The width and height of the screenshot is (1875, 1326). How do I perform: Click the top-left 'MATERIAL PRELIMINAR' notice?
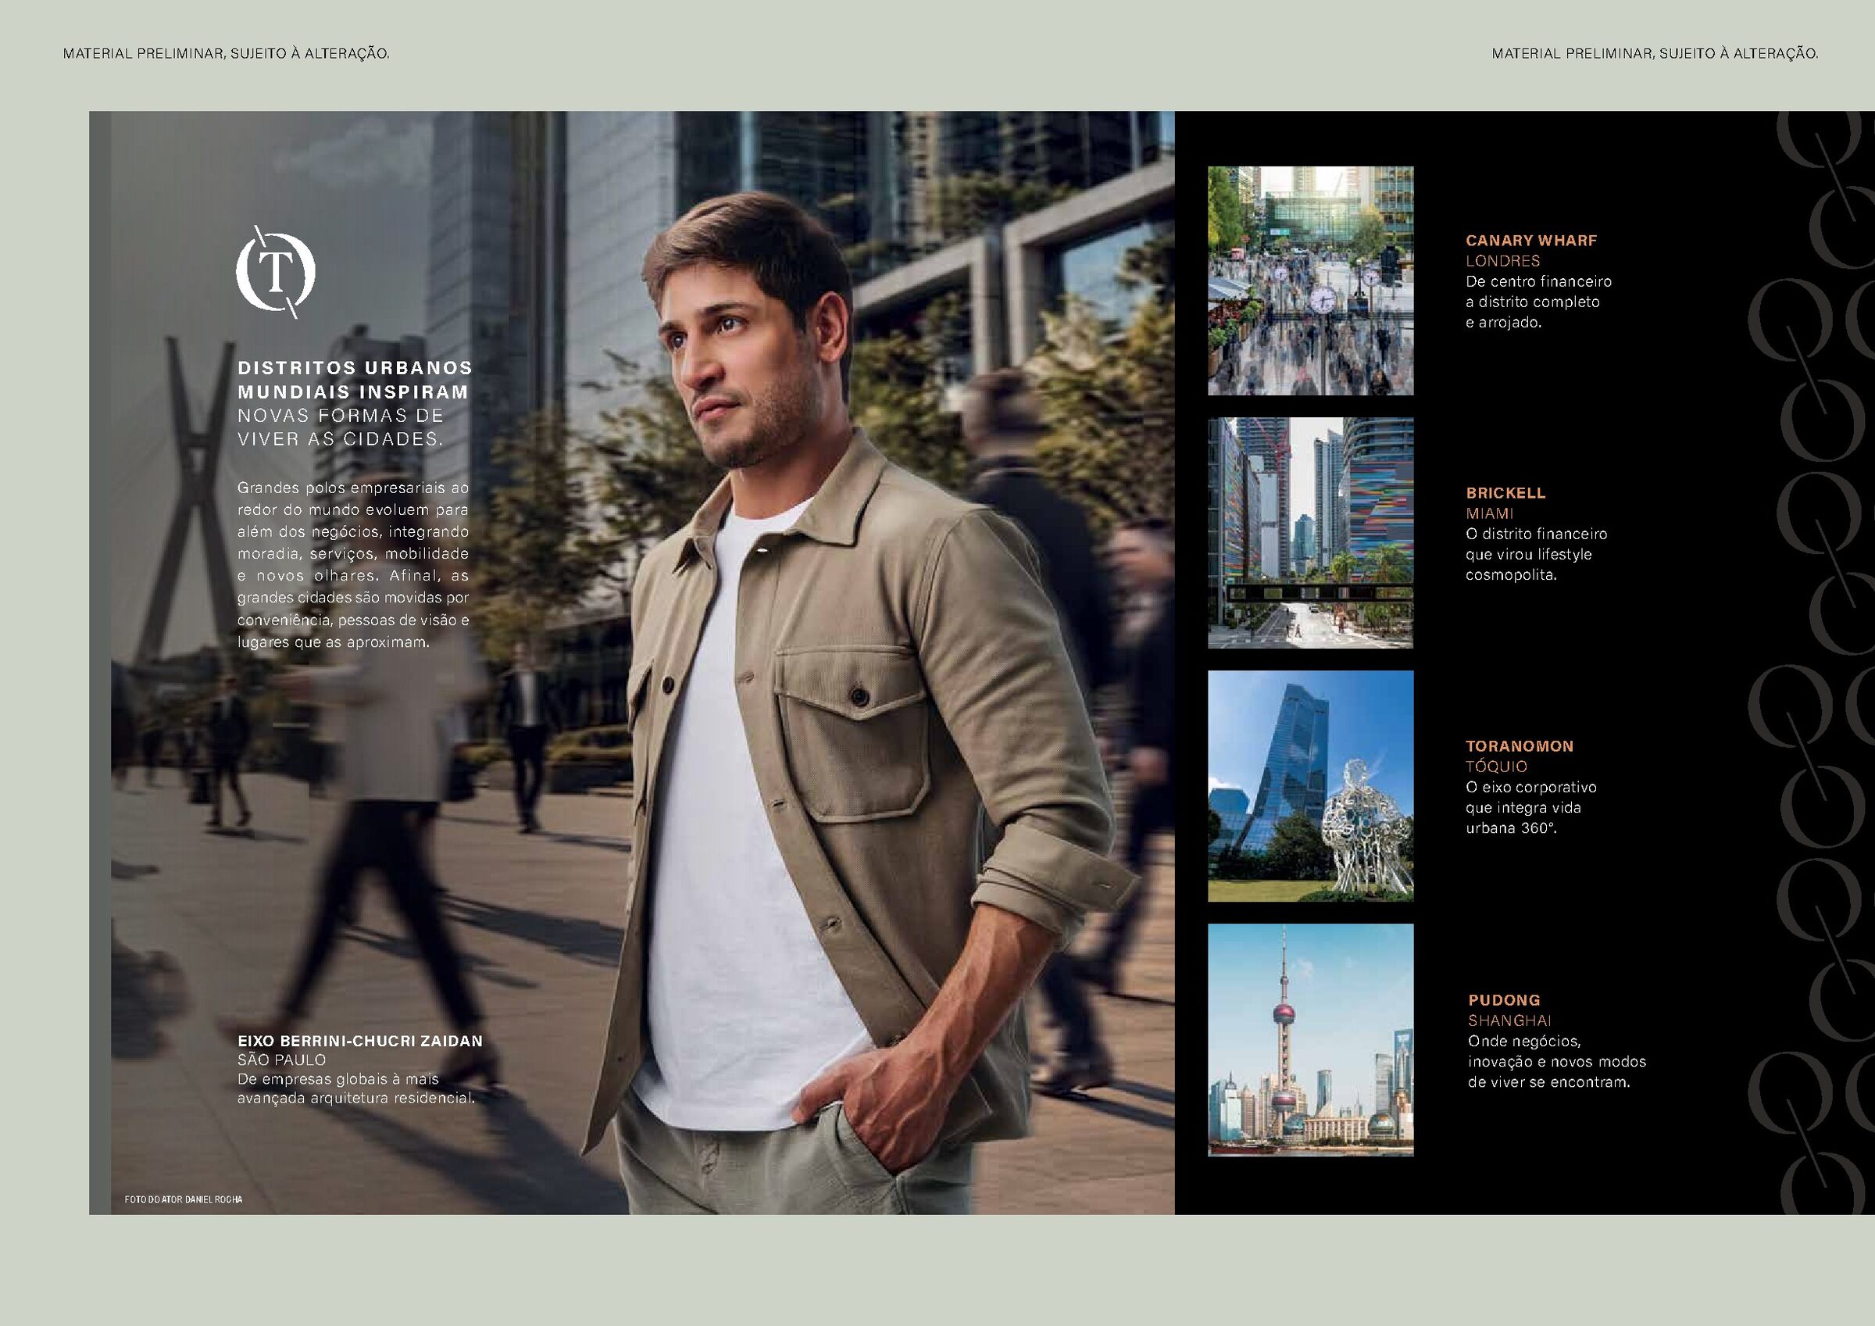pyautogui.click(x=227, y=54)
